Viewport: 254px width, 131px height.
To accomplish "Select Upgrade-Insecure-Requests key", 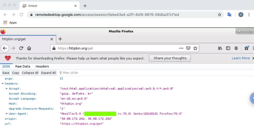I will coord(32,109).
